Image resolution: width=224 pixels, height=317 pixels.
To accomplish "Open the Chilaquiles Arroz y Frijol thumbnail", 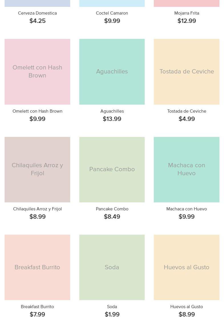I will point(37,170).
